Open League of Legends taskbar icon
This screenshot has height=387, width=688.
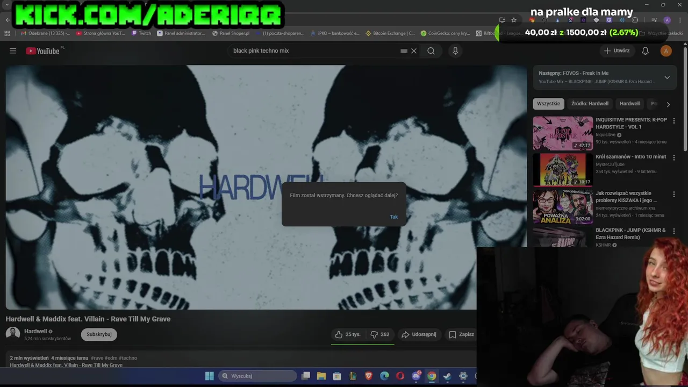(353, 376)
